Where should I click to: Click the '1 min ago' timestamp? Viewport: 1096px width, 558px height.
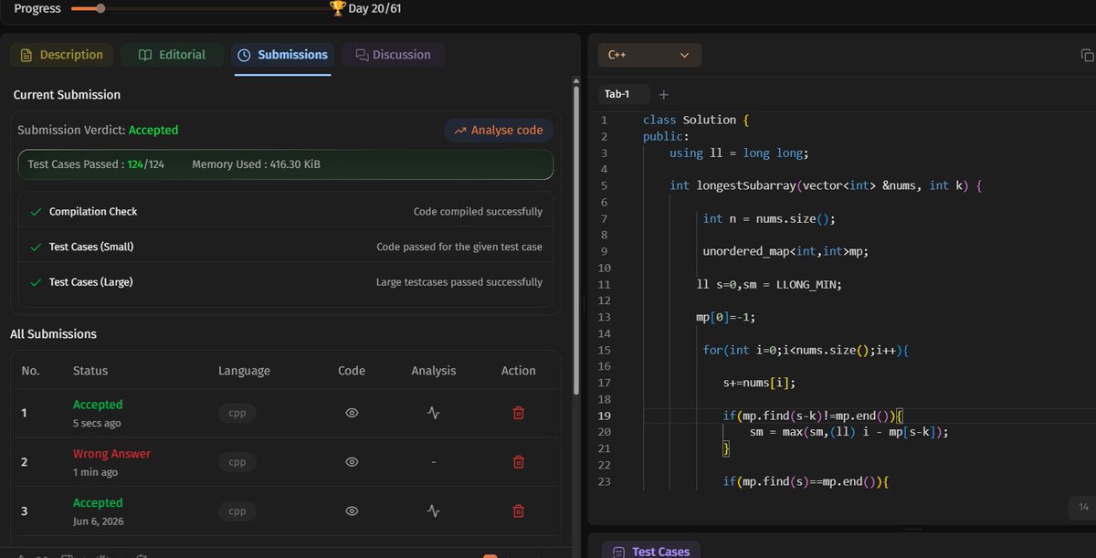click(95, 472)
